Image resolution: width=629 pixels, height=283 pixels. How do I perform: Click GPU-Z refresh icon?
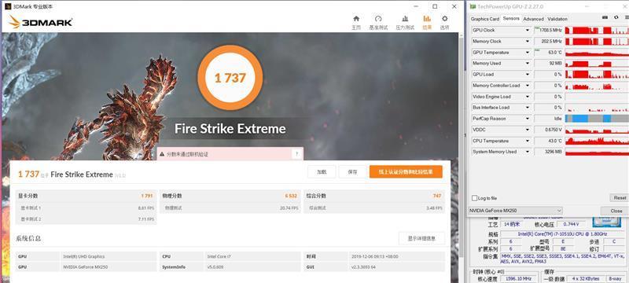tap(616, 17)
